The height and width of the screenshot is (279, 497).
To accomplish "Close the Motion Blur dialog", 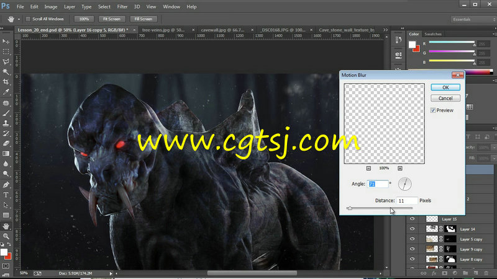I will [x=457, y=75].
